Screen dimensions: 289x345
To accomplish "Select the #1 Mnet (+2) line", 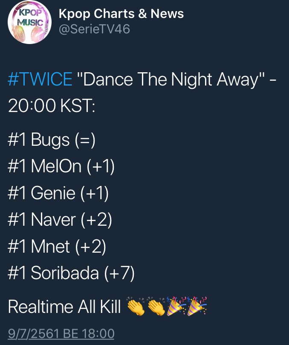I will 57,246.
